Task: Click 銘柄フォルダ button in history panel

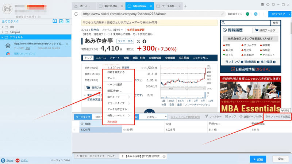Action: 265,30
